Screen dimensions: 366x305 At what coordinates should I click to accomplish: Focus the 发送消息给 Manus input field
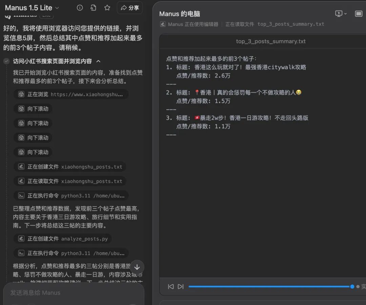(x=74, y=293)
